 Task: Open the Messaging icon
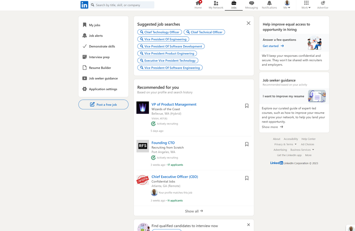click(251, 3)
